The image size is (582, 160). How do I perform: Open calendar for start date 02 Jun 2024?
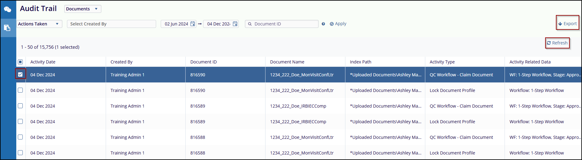click(x=193, y=24)
